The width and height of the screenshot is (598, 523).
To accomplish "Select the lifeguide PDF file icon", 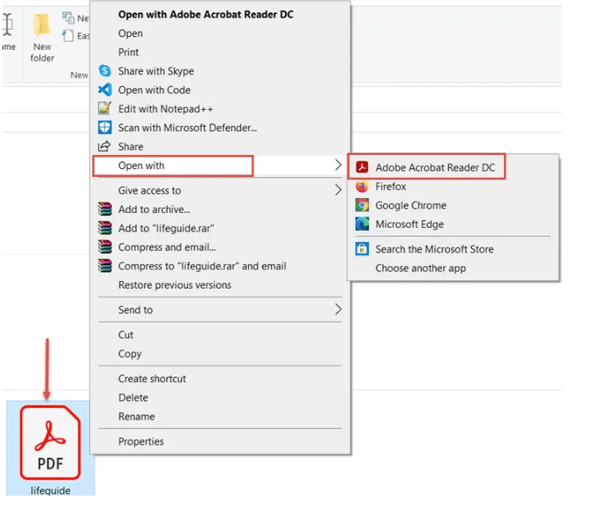I will (x=50, y=442).
